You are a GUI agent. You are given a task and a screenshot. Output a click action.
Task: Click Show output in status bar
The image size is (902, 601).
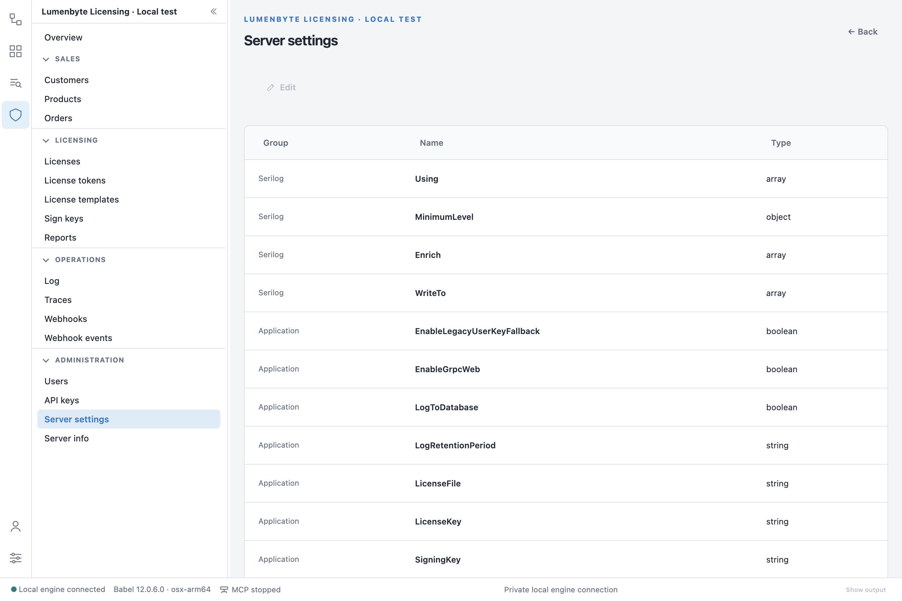[866, 590]
